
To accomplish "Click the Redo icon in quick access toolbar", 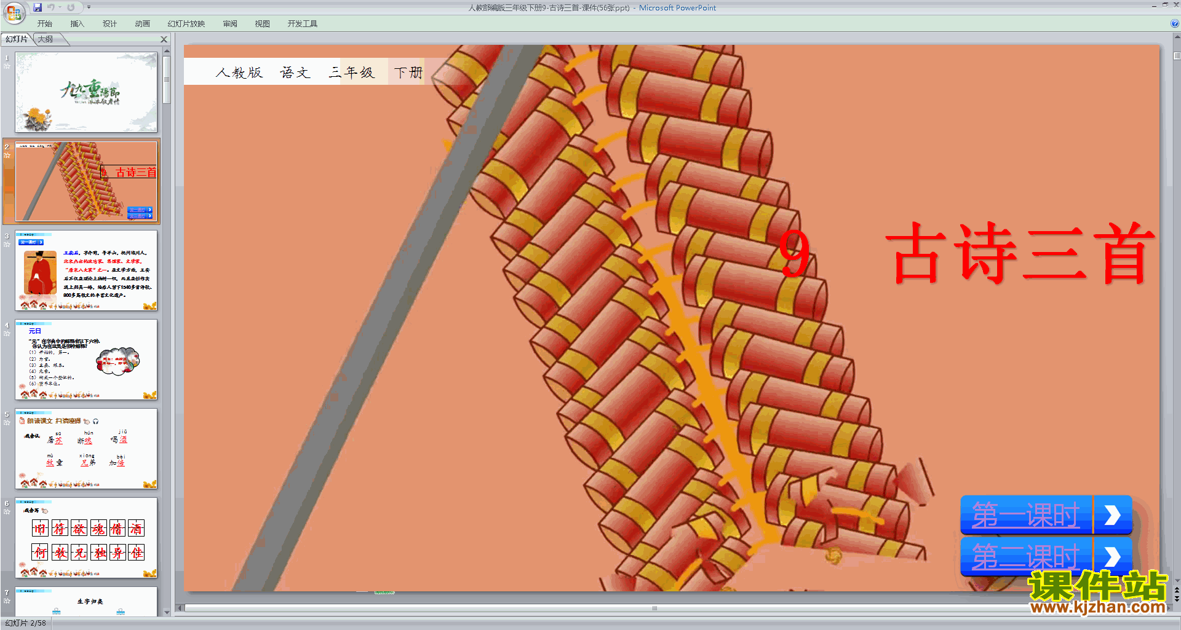I will [71, 7].
